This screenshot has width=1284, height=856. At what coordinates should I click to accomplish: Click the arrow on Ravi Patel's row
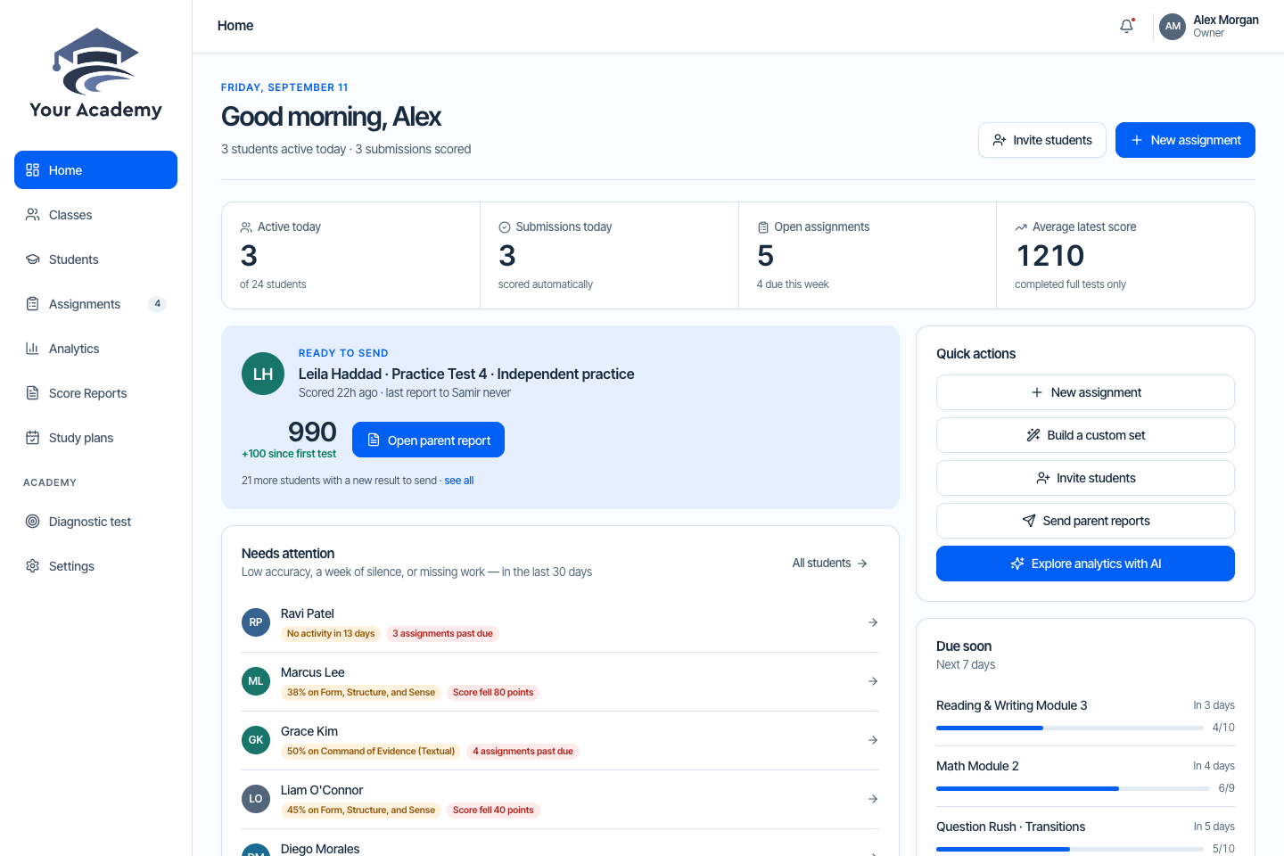point(873,622)
